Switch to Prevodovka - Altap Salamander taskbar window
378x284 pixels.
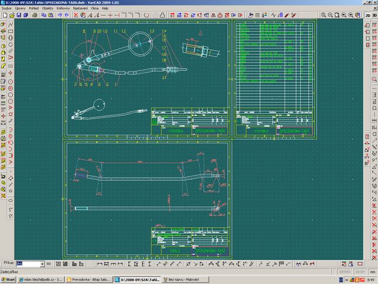pos(89,280)
